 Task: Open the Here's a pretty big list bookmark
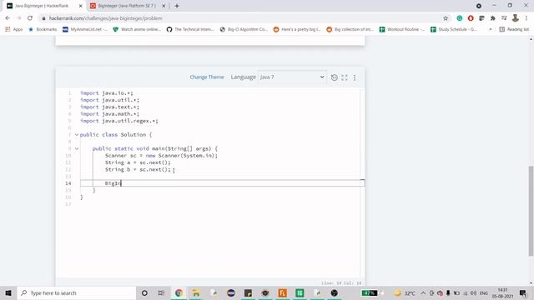click(x=297, y=29)
